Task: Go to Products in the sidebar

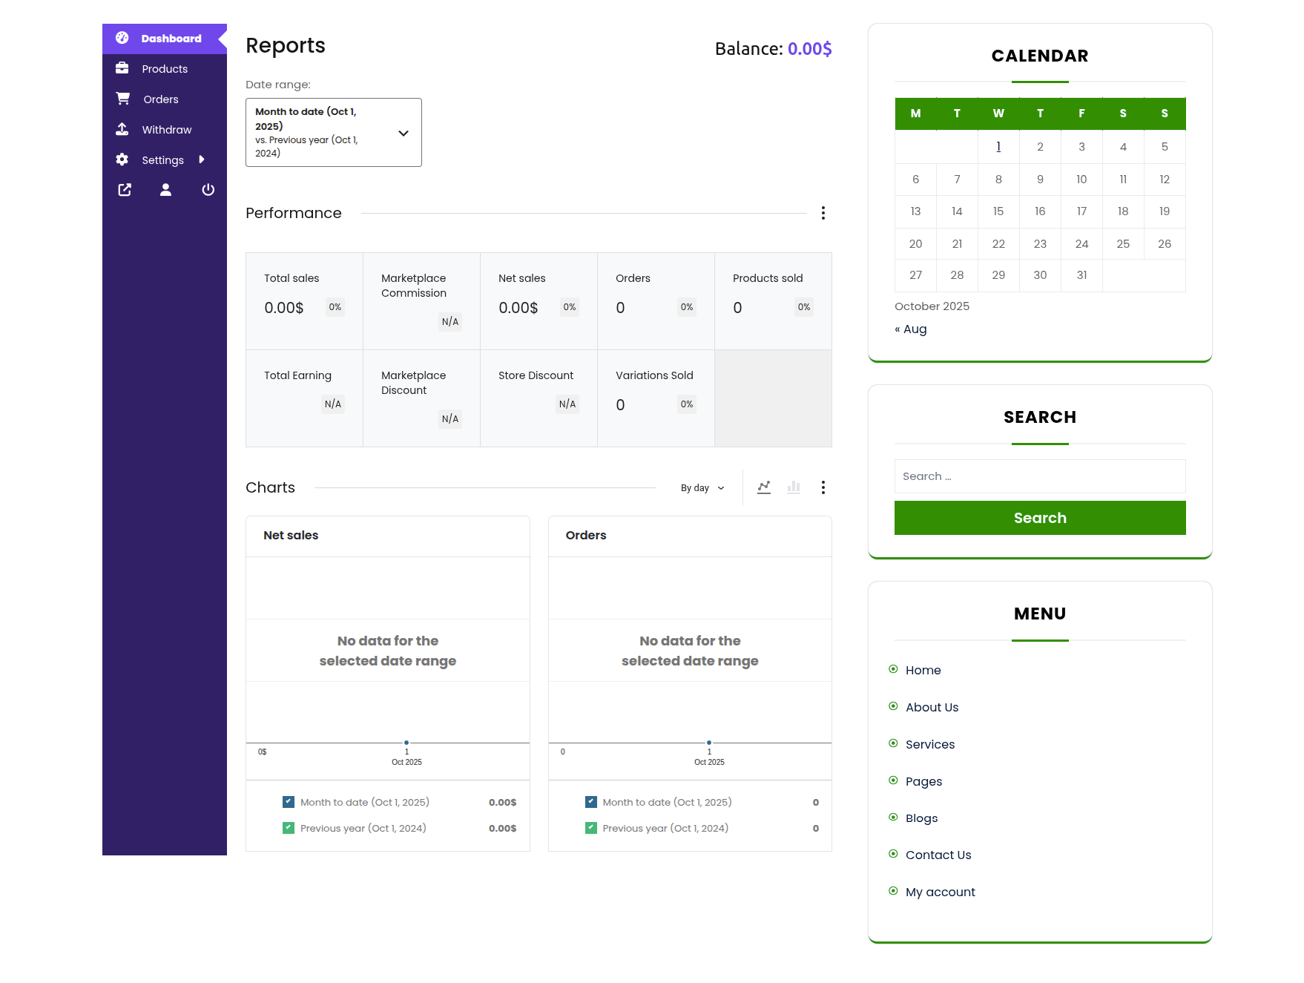Action: [165, 69]
